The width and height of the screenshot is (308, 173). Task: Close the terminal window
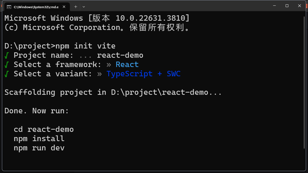(x=300, y=6)
